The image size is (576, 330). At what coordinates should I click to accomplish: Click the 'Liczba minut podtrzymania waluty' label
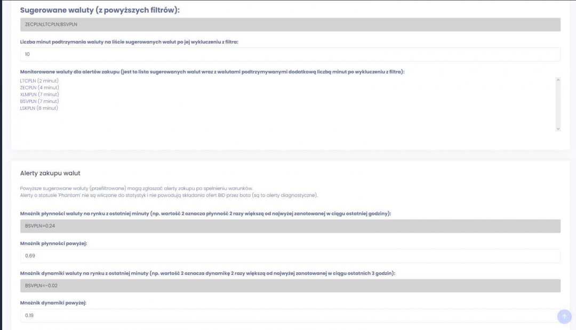click(129, 42)
